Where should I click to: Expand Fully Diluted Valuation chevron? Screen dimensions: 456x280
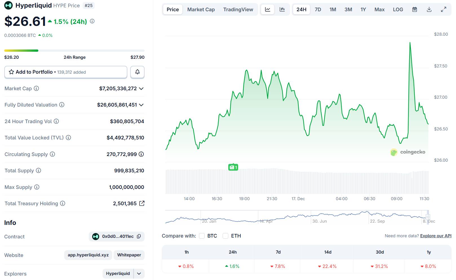coord(141,105)
